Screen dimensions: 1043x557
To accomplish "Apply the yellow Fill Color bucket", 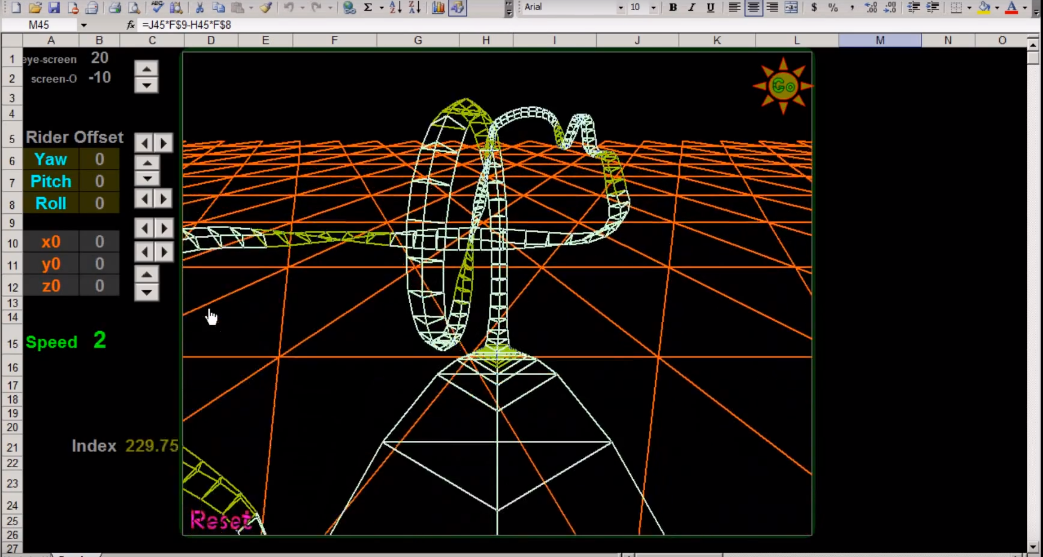I will pyautogui.click(x=984, y=8).
